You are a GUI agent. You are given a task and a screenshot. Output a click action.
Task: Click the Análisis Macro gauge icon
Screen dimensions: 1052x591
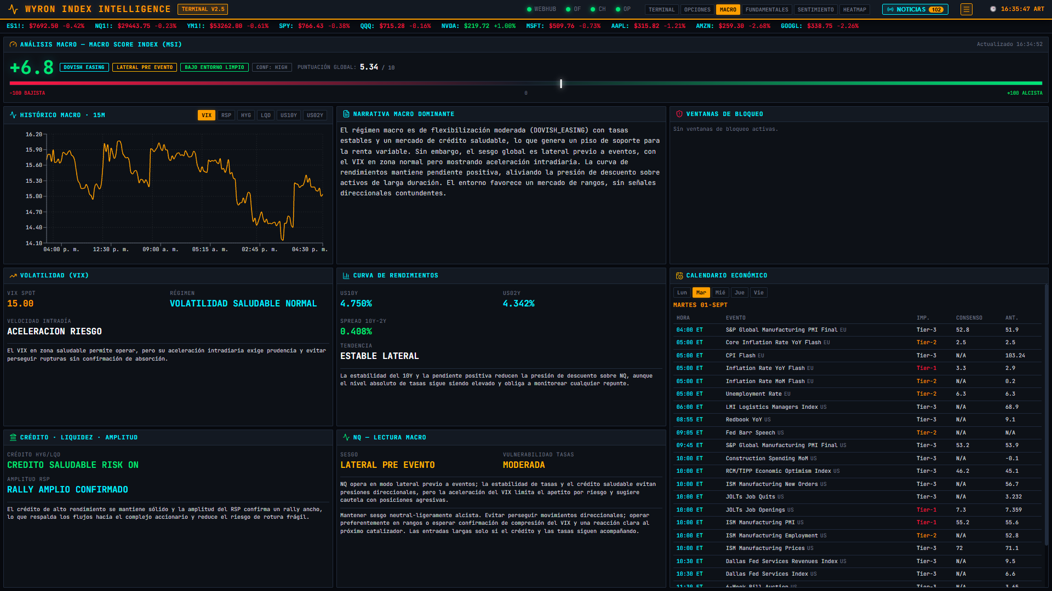[13, 44]
